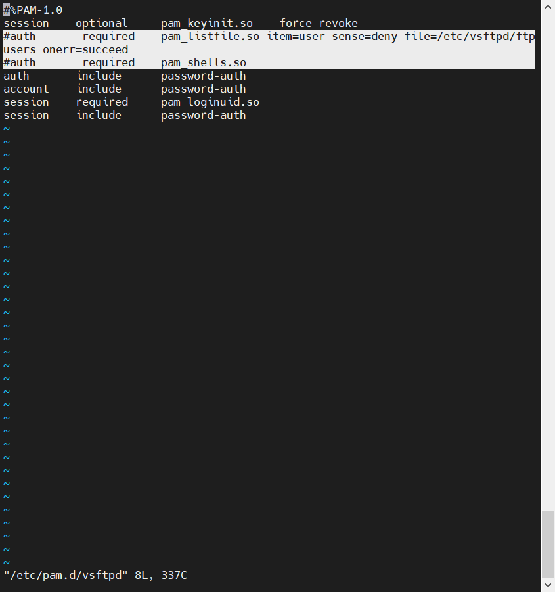The height and width of the screenshot is (592, 555).
Task: Click 'pam_shells.so' module name
Action: (204, 62)
